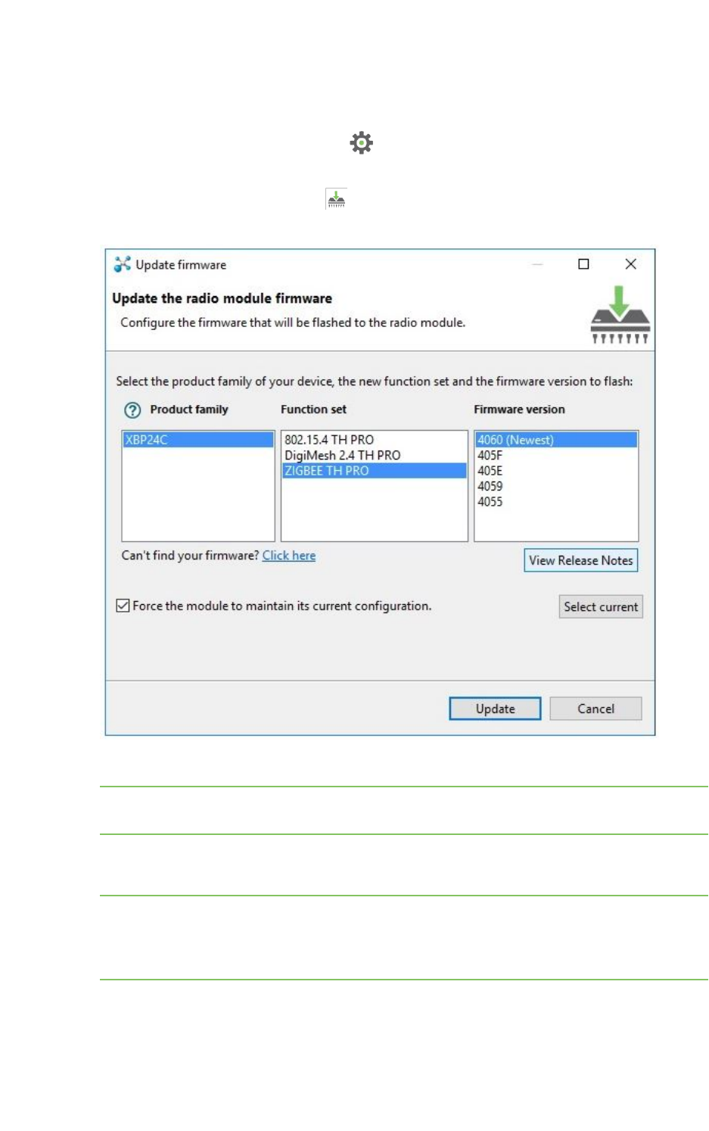This screenshot has width=709, height=1131.
Task: Select DigiMesh 2.4 TH PRO function set
Action: tap(375, 455)
